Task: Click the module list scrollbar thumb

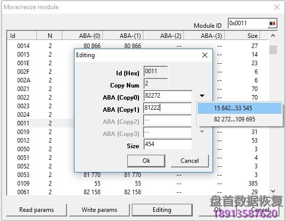Action: [273, 50]
